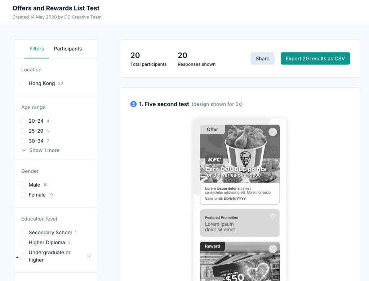Click the Responses shown count
Screen dimensions: 369x281
(x=182, y=55)
